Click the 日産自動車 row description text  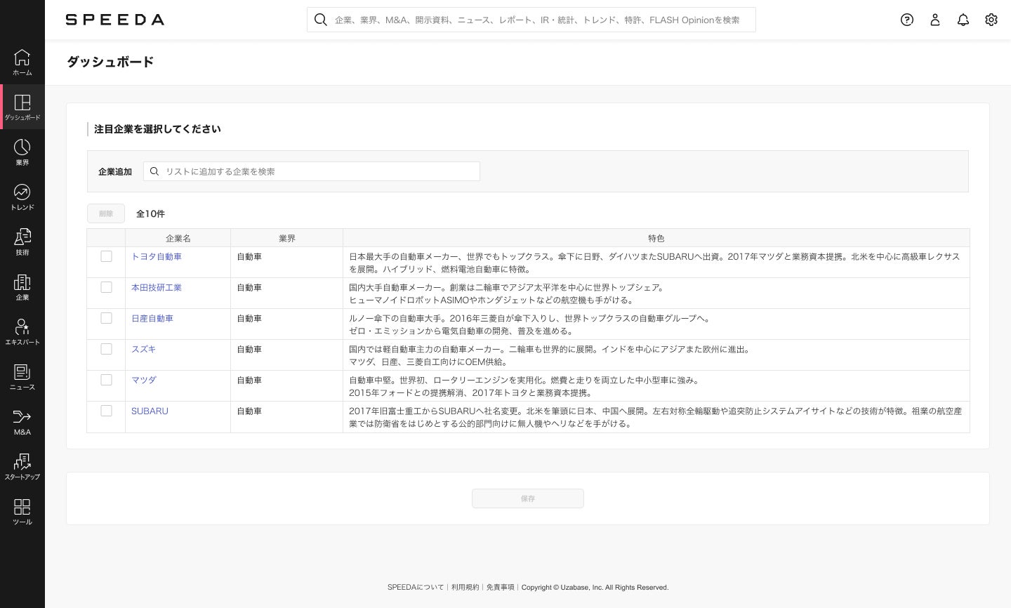click(x=530, y=324)
